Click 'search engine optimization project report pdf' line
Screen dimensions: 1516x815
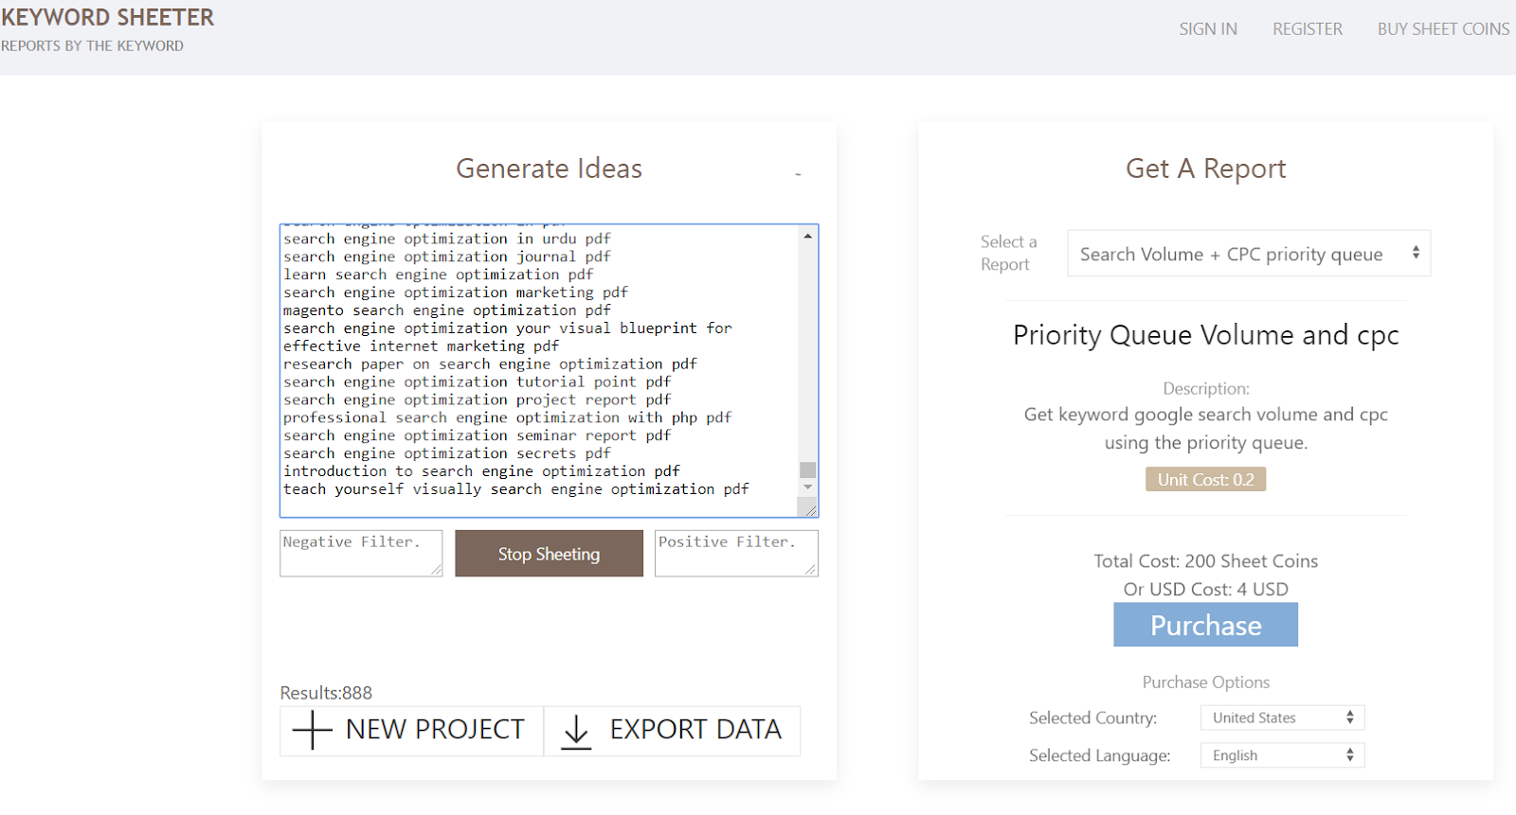478,400
